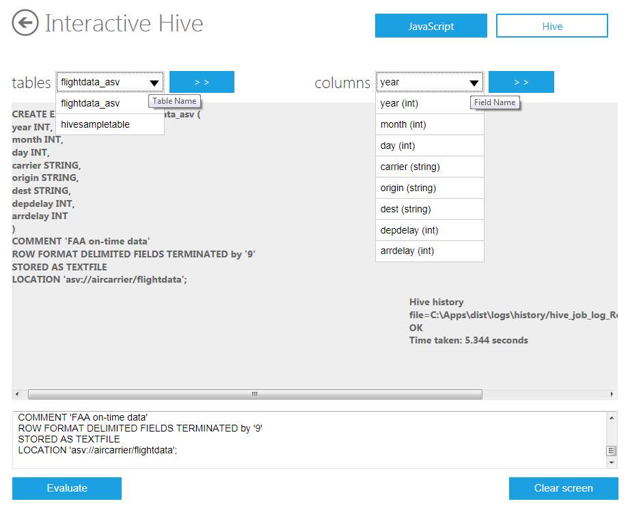Select day (int) column option
Image resolution: width=628 pixels, height=508 pixels.
coord(429,145)
